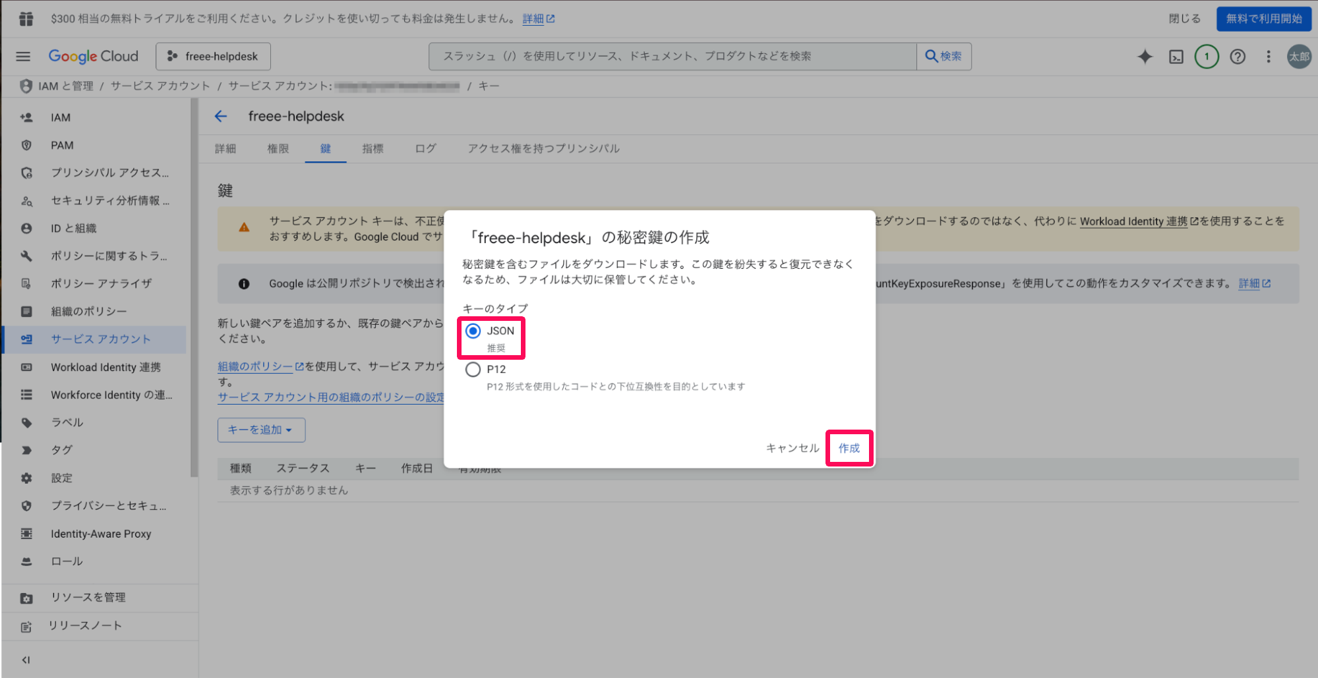Screen dimensions: 1318x678
Task: Click IAM と管理 breadcrumb
Action: [x=65, y=86]
